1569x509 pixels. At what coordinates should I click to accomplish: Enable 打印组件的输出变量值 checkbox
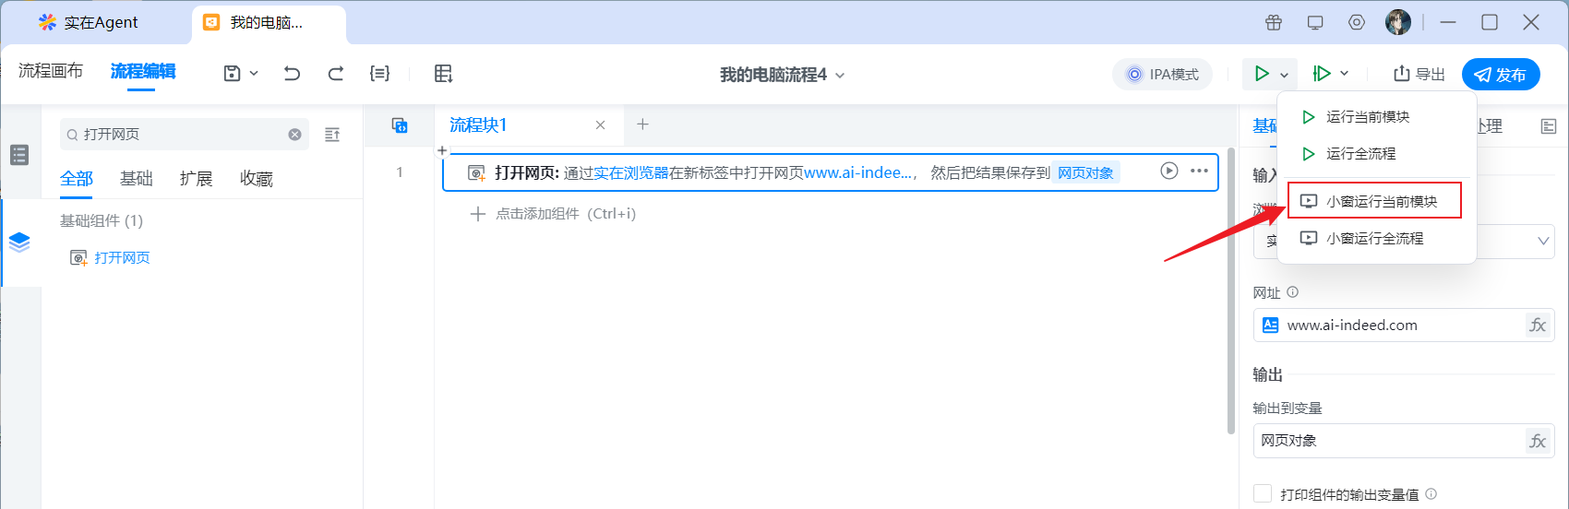pyautogui.click(x=1263, y=494)
